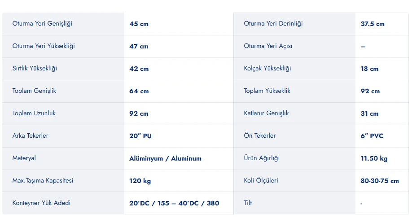Select the "80-30-75 cm" box dimensions value
The image size is (412, 218).
(380, 181)
